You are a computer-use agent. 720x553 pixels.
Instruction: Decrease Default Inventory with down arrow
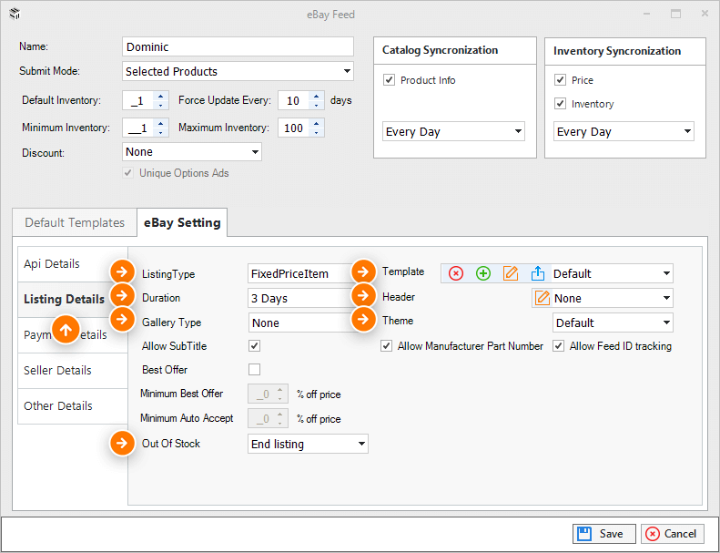coord(160,106)
